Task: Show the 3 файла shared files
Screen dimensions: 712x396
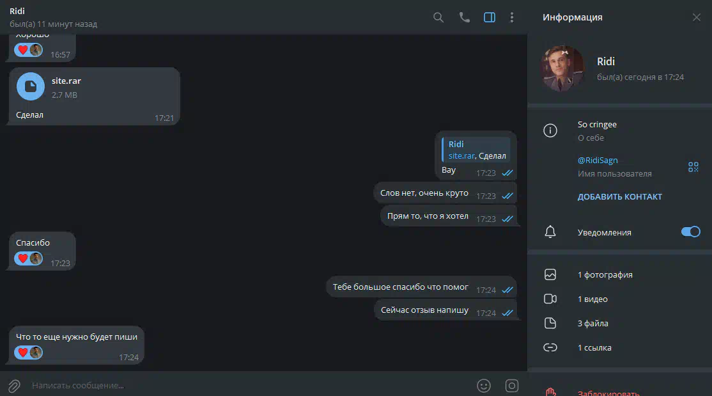Action: pos(619,323)
